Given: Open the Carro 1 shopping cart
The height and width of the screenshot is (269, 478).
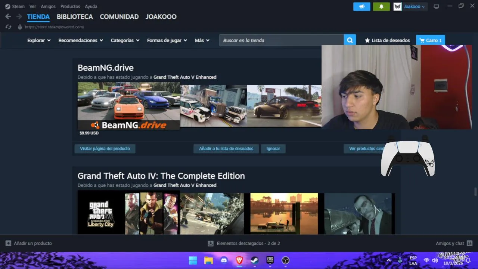Looking at the screenshot, I should 431,40.
